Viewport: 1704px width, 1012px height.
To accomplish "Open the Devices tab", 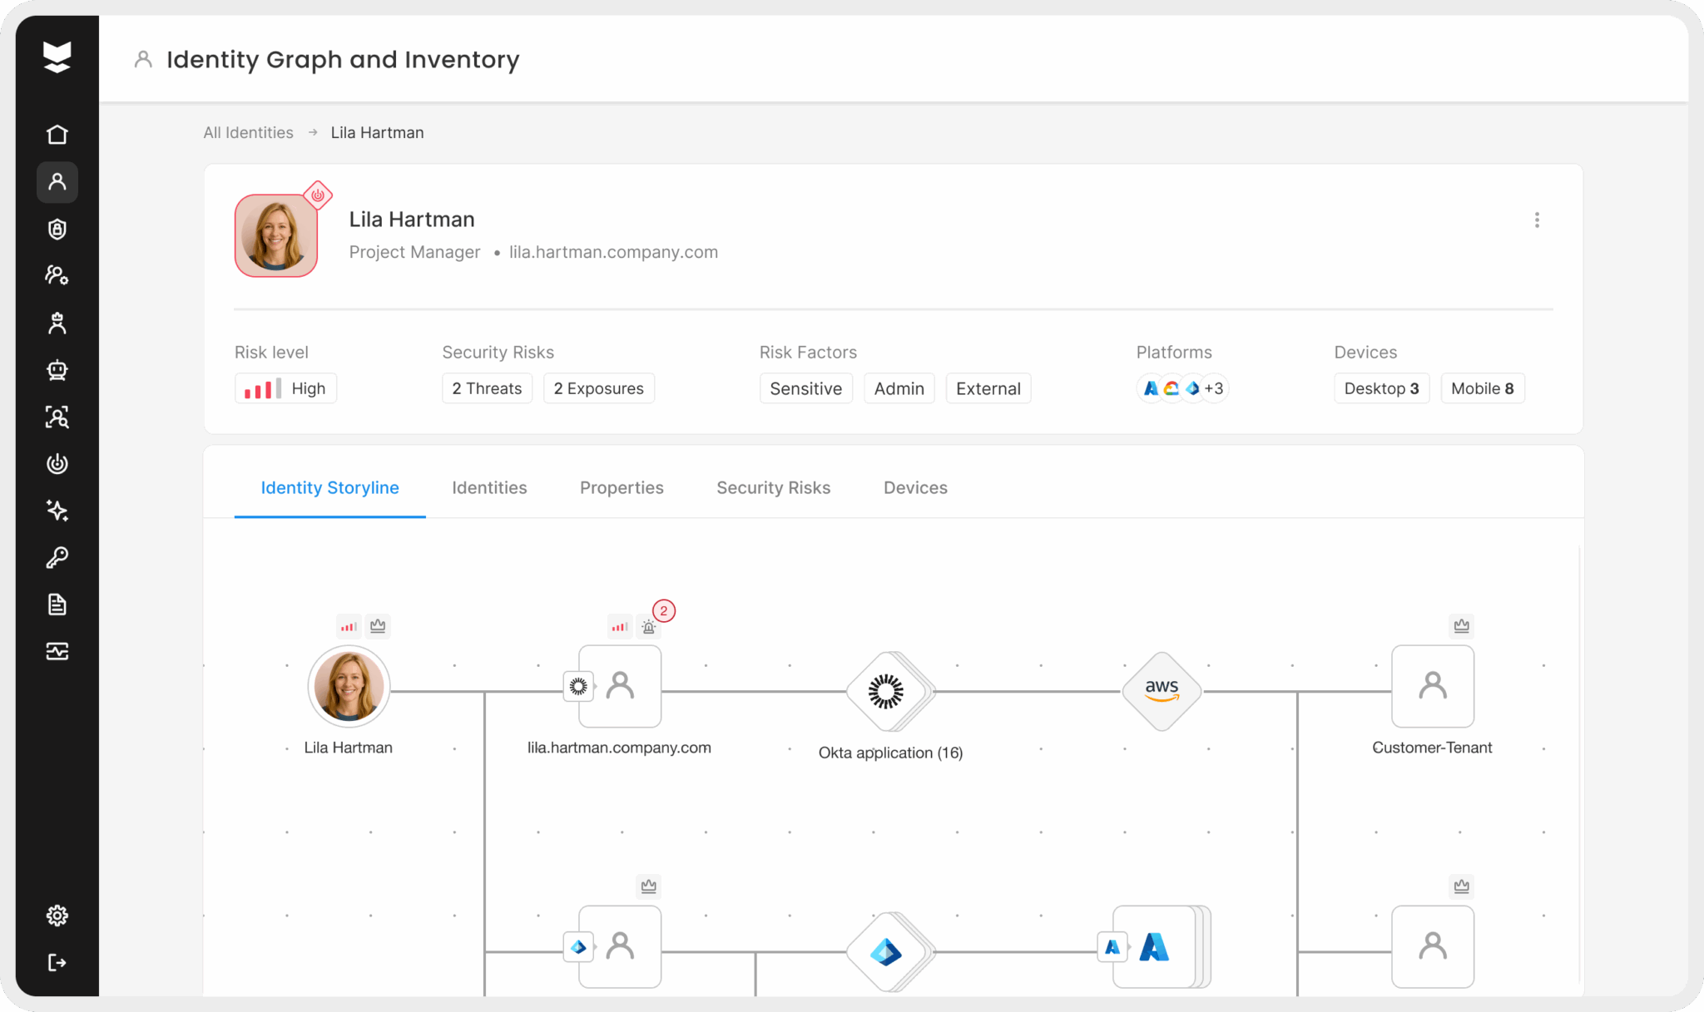I will tap(915, 488).
